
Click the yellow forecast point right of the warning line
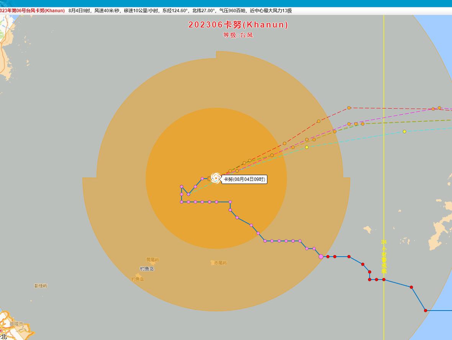click(x=405, y=132)
